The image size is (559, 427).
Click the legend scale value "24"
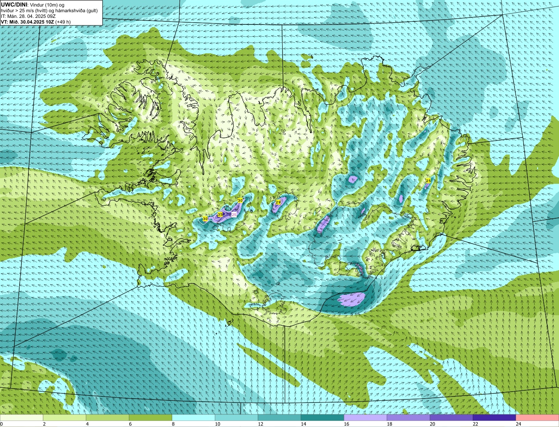click(x=518, y=424)
